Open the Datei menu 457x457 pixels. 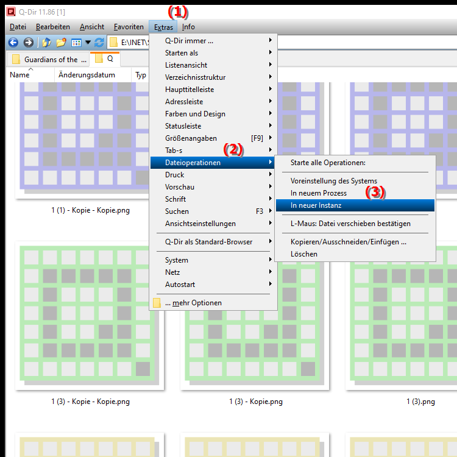[x=18, y=27]
